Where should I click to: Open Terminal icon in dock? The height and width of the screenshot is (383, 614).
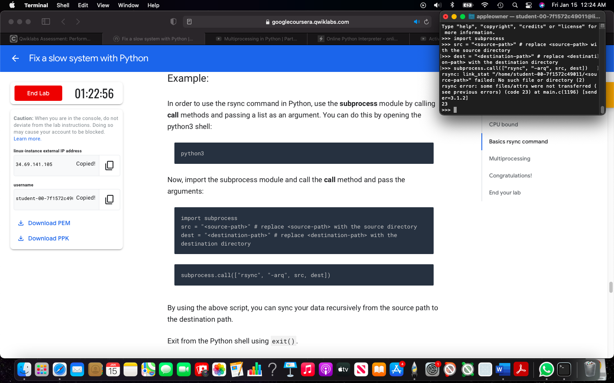click(x=564, y=369)
